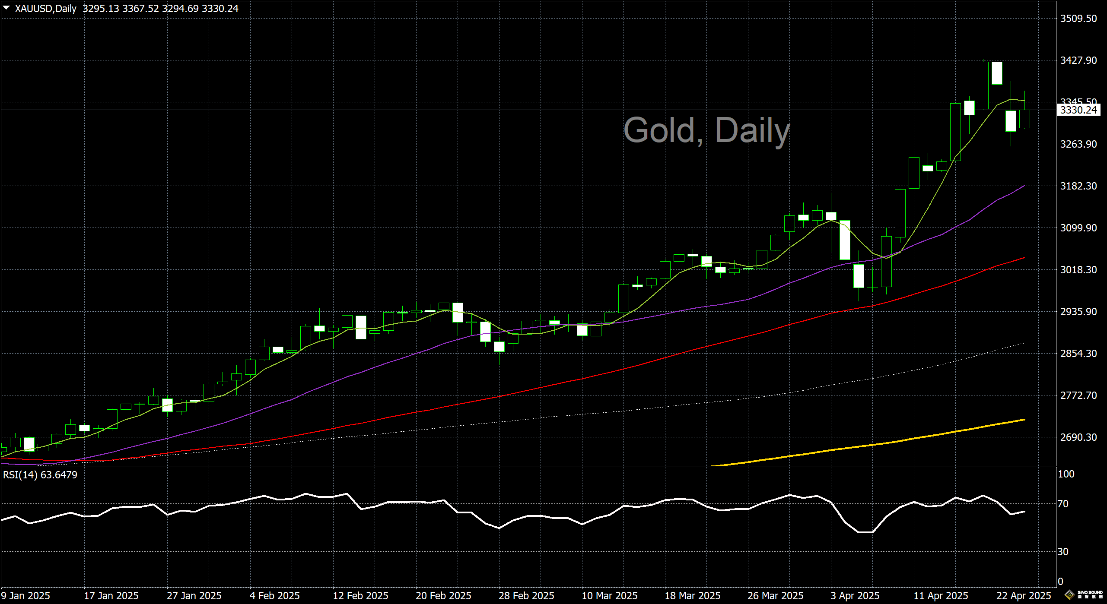The height and width of the screenshot is (604, 1107).
Task: Click price scale label 3263.90
Action: [1078, 144]
